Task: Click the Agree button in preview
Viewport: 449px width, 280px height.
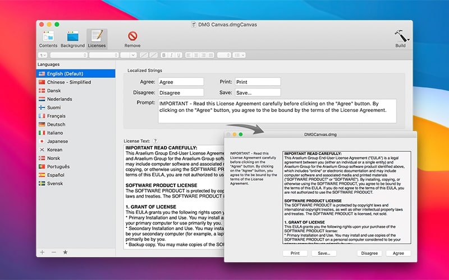Action: [x=398, y=253]
